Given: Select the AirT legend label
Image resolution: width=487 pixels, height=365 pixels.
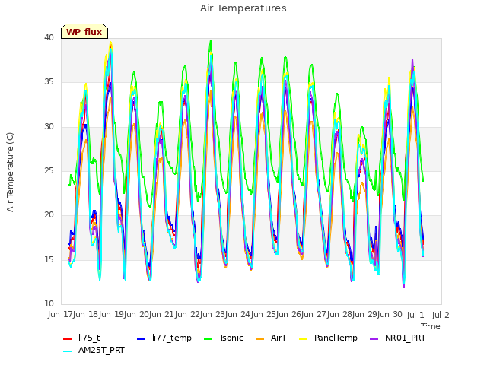Looking at the screenshot, I should pyautogui.click(x=279, y=338).
